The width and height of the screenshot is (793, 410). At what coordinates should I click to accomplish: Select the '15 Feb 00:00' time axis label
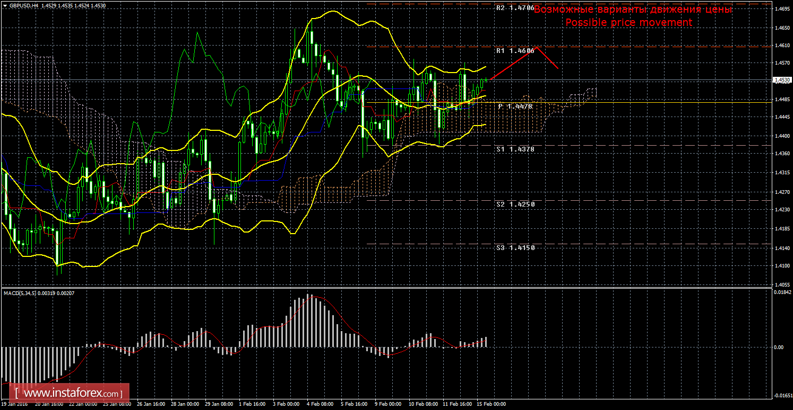(x=492, y=404)
